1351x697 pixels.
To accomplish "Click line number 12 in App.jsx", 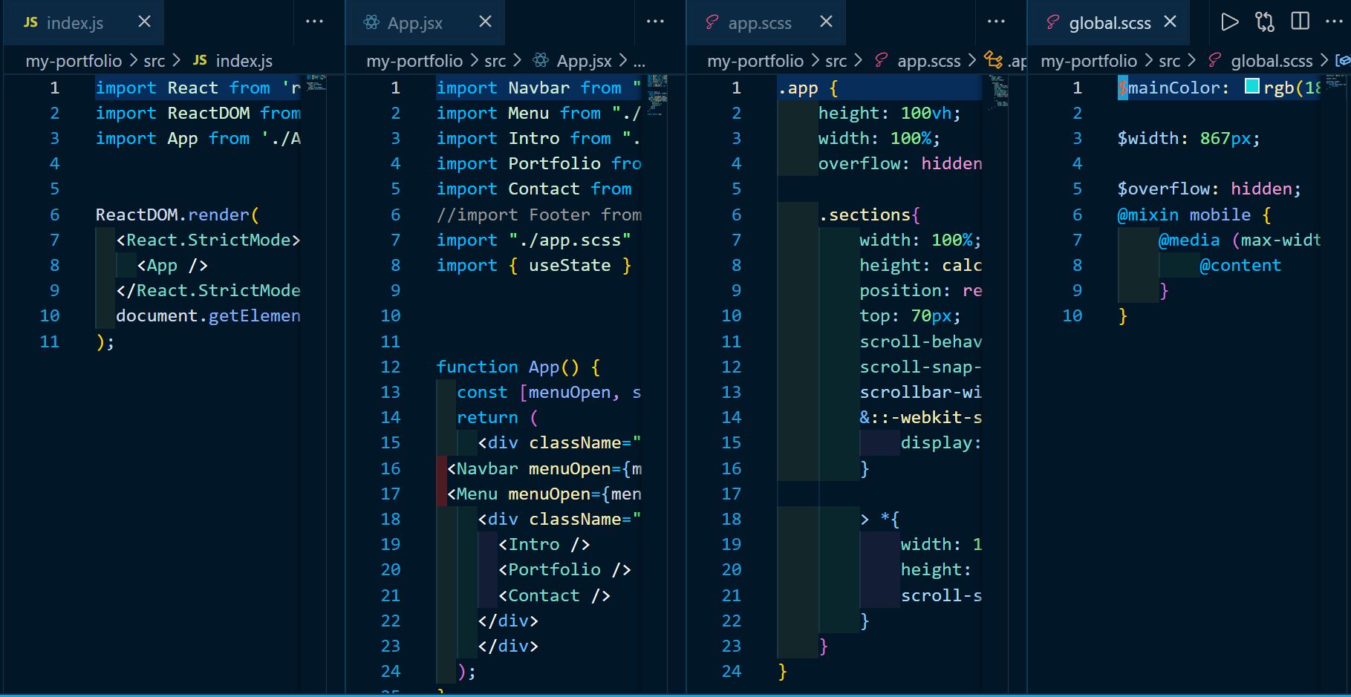I will 391,367.
